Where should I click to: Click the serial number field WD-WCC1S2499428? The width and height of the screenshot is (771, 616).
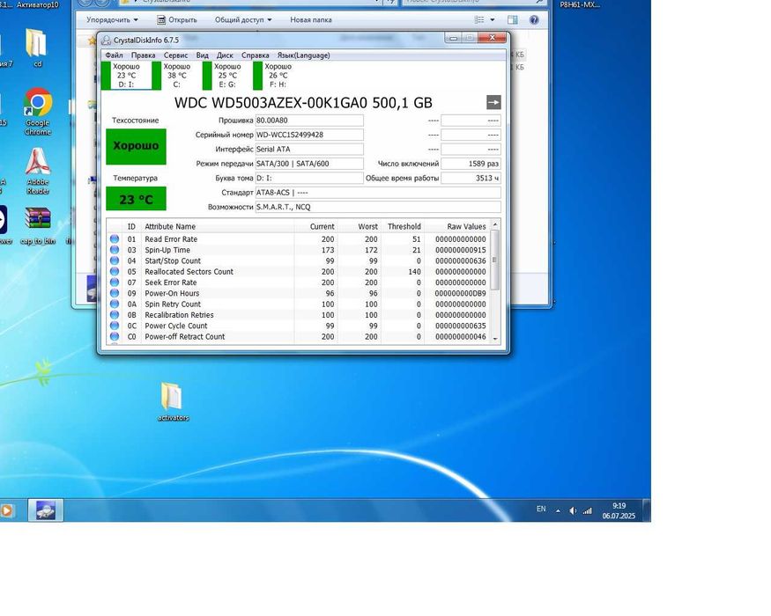tap(309, 135)
